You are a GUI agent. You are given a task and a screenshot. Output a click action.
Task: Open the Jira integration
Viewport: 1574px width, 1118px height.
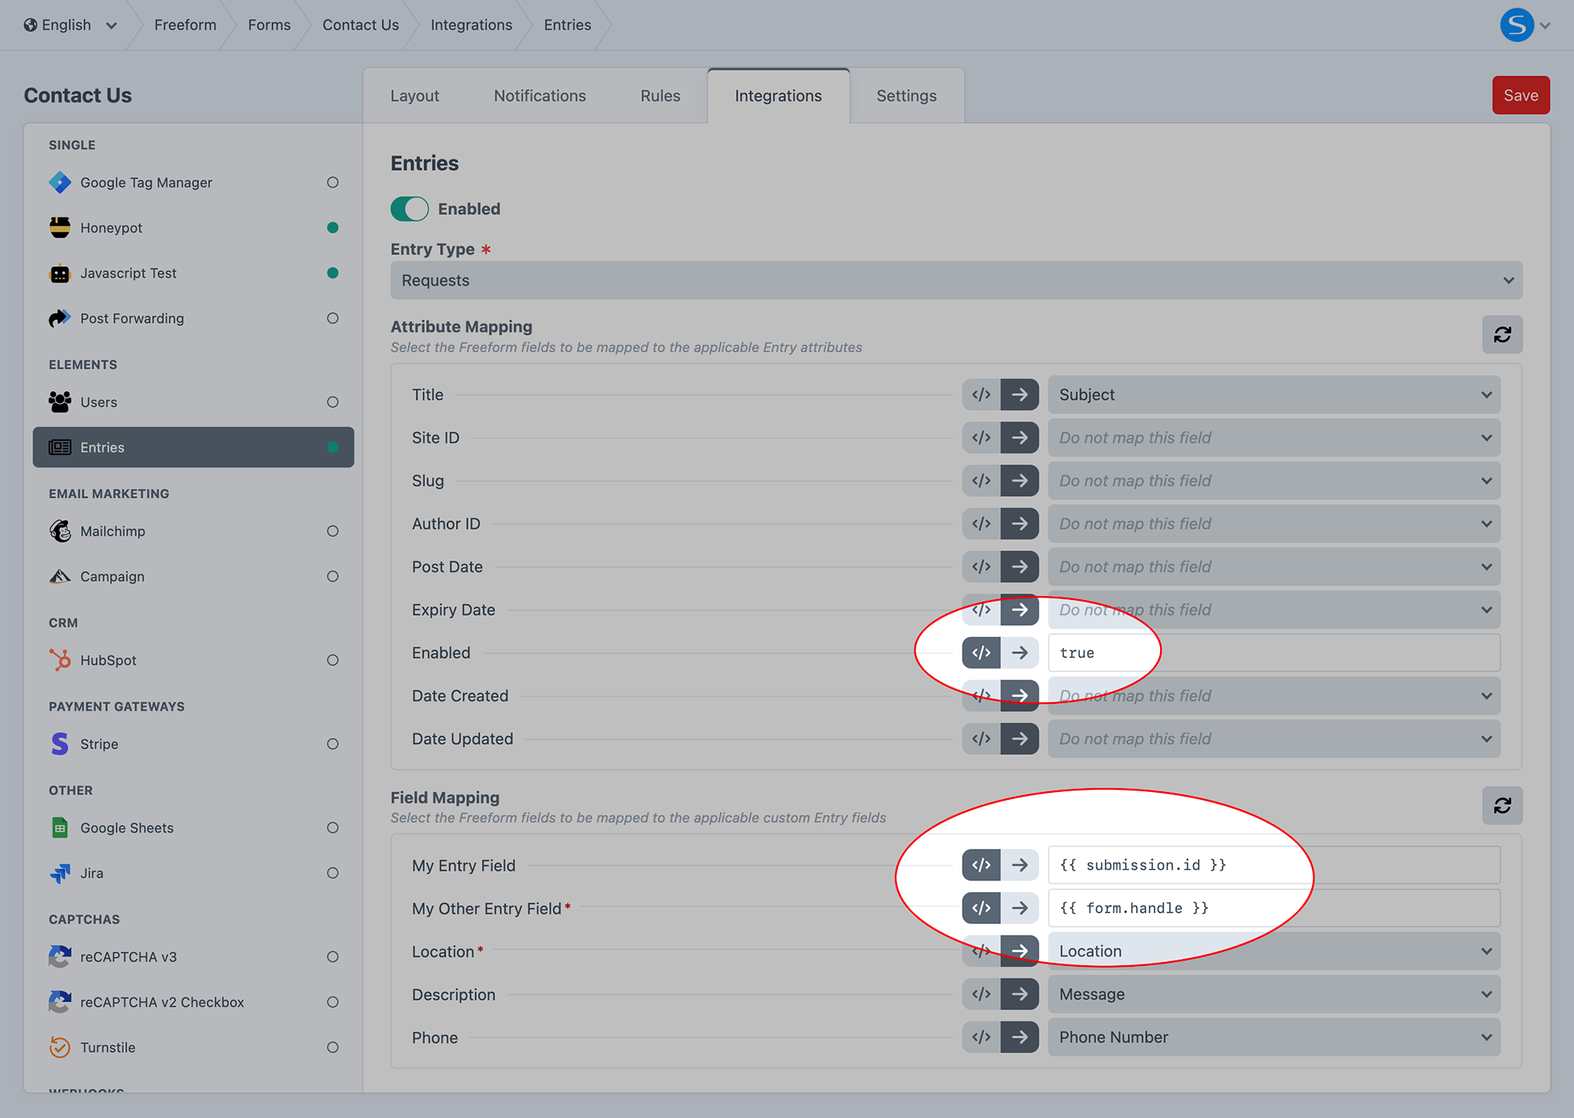92,872
